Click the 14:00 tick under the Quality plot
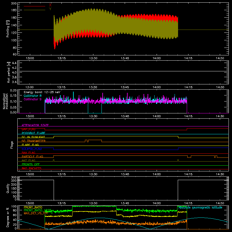The image size is (232, 232). click(x=157, y=203)
